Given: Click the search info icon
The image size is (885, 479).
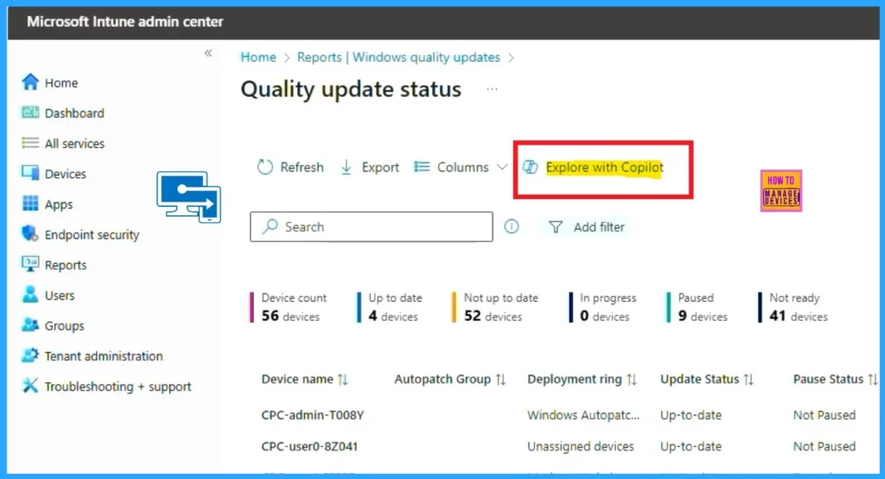Looking at the screenshot, I should (512, 227).
